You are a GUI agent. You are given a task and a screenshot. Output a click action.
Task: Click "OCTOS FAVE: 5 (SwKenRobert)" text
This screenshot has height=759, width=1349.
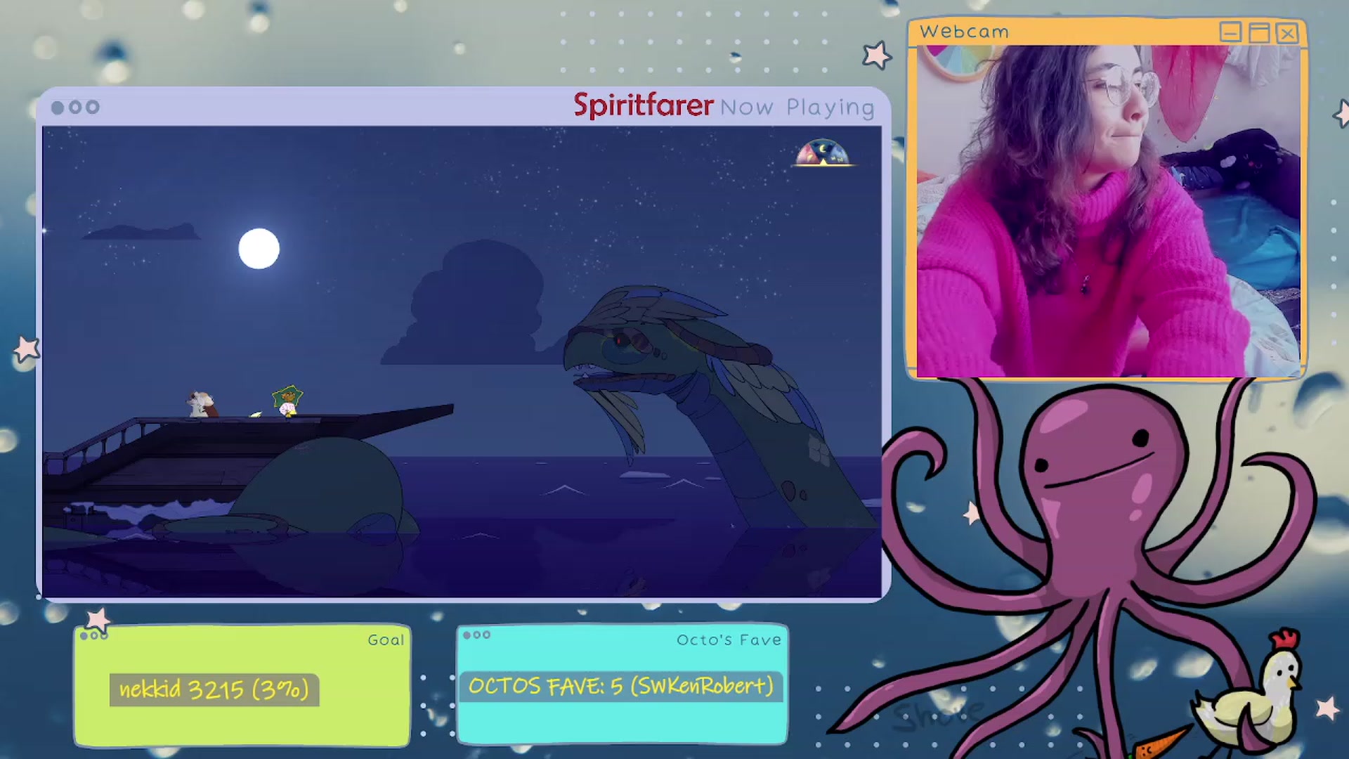coord(621,686)
